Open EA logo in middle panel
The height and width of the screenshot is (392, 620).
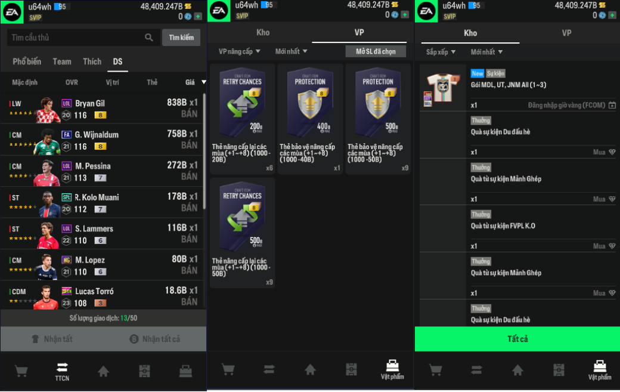pyautogui.click(x=219, y=11)
